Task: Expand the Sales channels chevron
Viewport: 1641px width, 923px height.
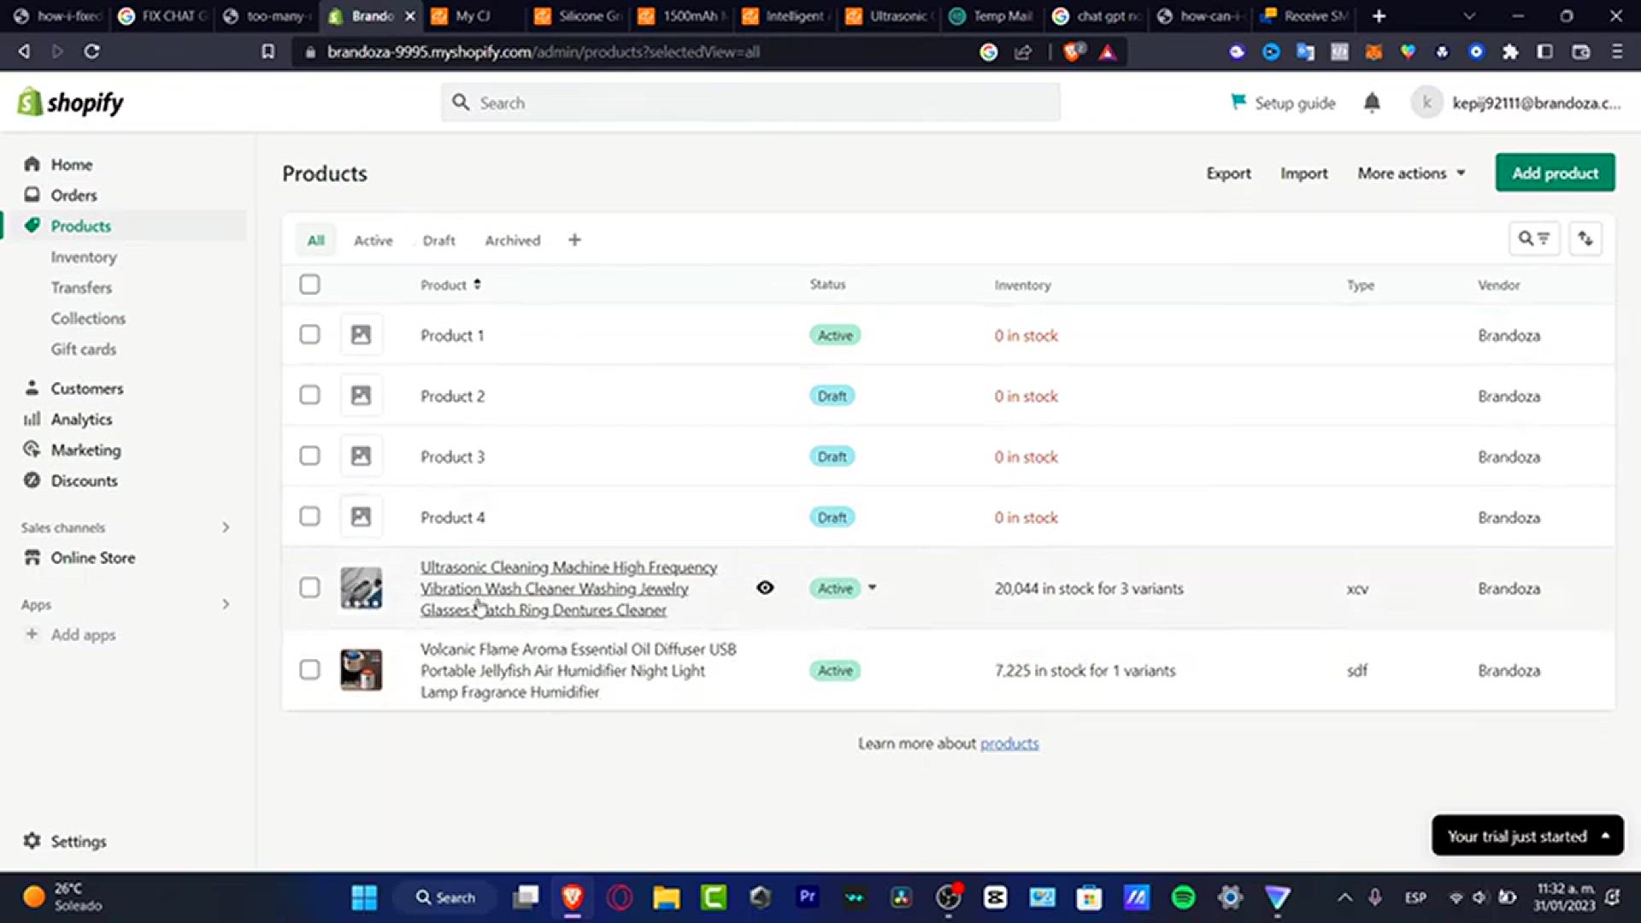Action: (226, 527)
